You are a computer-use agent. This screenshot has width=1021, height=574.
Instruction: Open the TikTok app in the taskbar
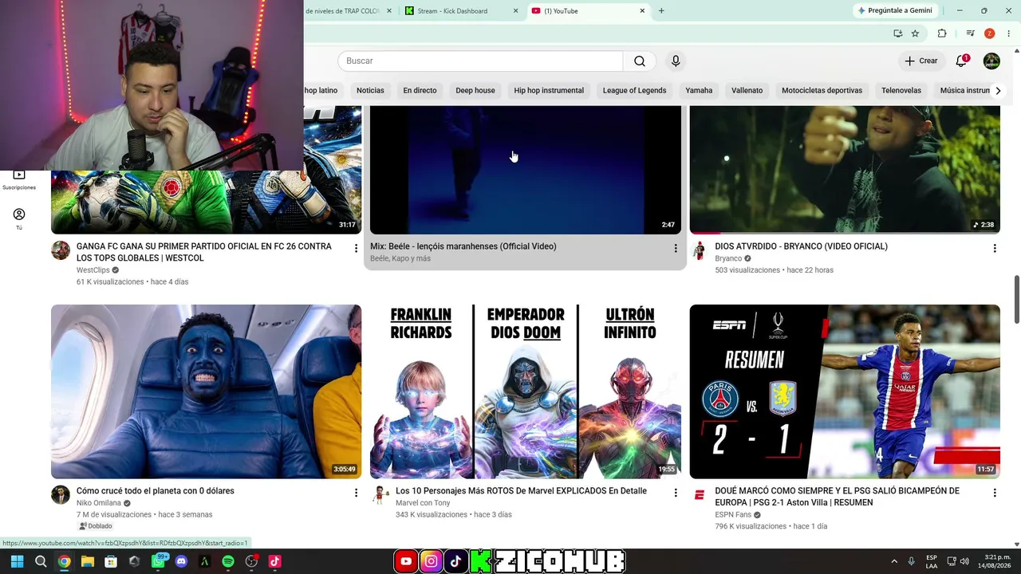[x=274, y=561]
